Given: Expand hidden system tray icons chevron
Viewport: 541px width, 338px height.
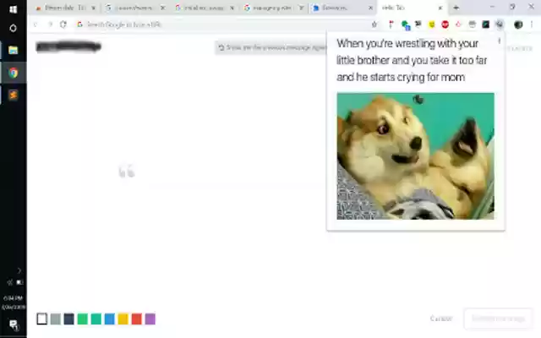Looking at the screenshot, I should (19, 270).
